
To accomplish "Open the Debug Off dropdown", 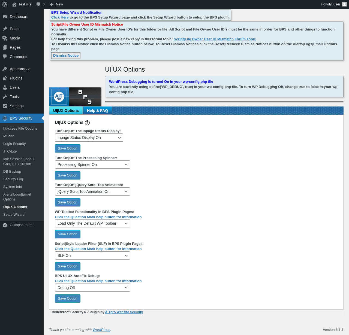I will (x=92, y=288).
